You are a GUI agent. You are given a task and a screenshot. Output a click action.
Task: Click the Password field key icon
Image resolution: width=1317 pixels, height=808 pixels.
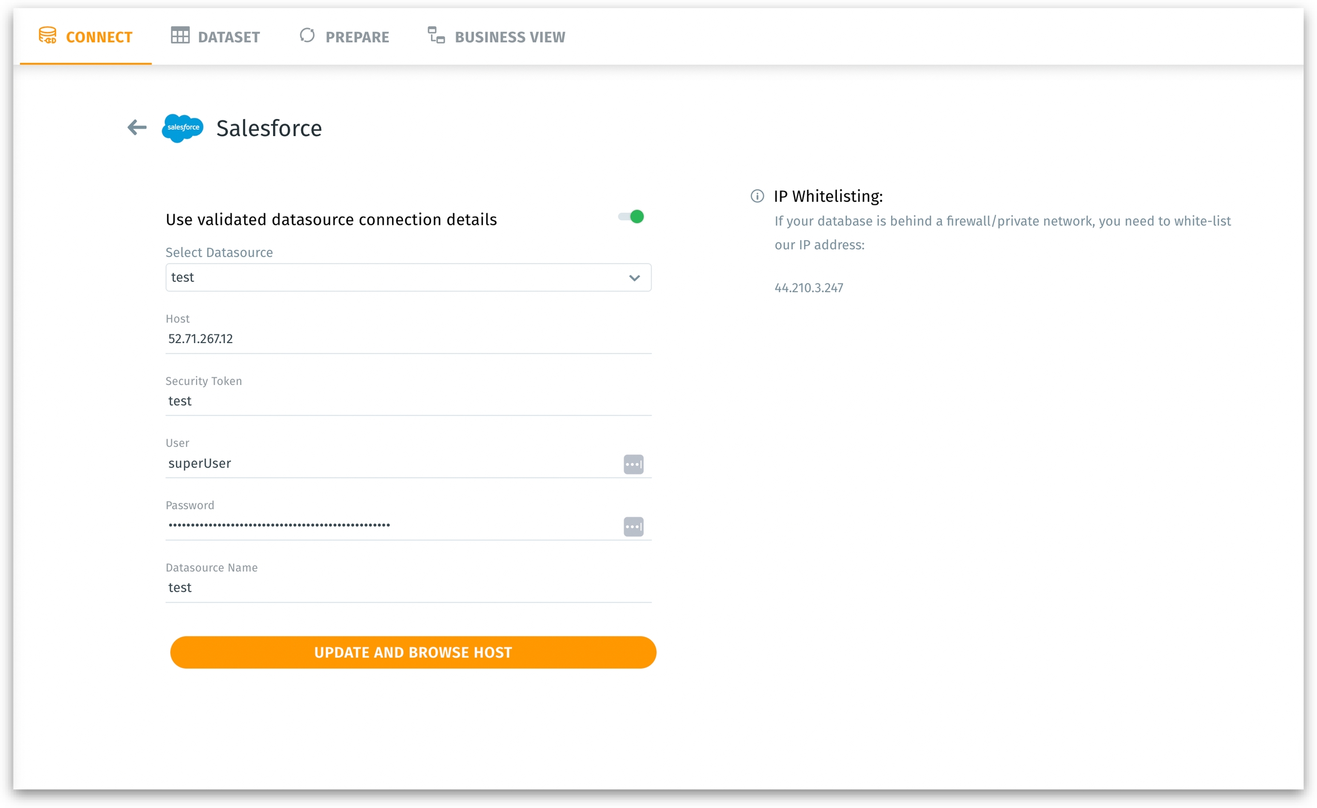click(633, 526)
